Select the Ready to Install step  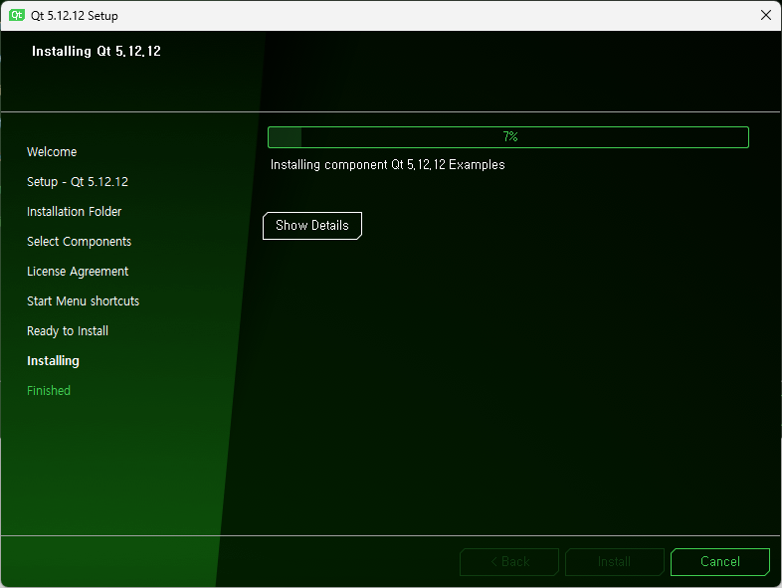click(x=68, y=331)
